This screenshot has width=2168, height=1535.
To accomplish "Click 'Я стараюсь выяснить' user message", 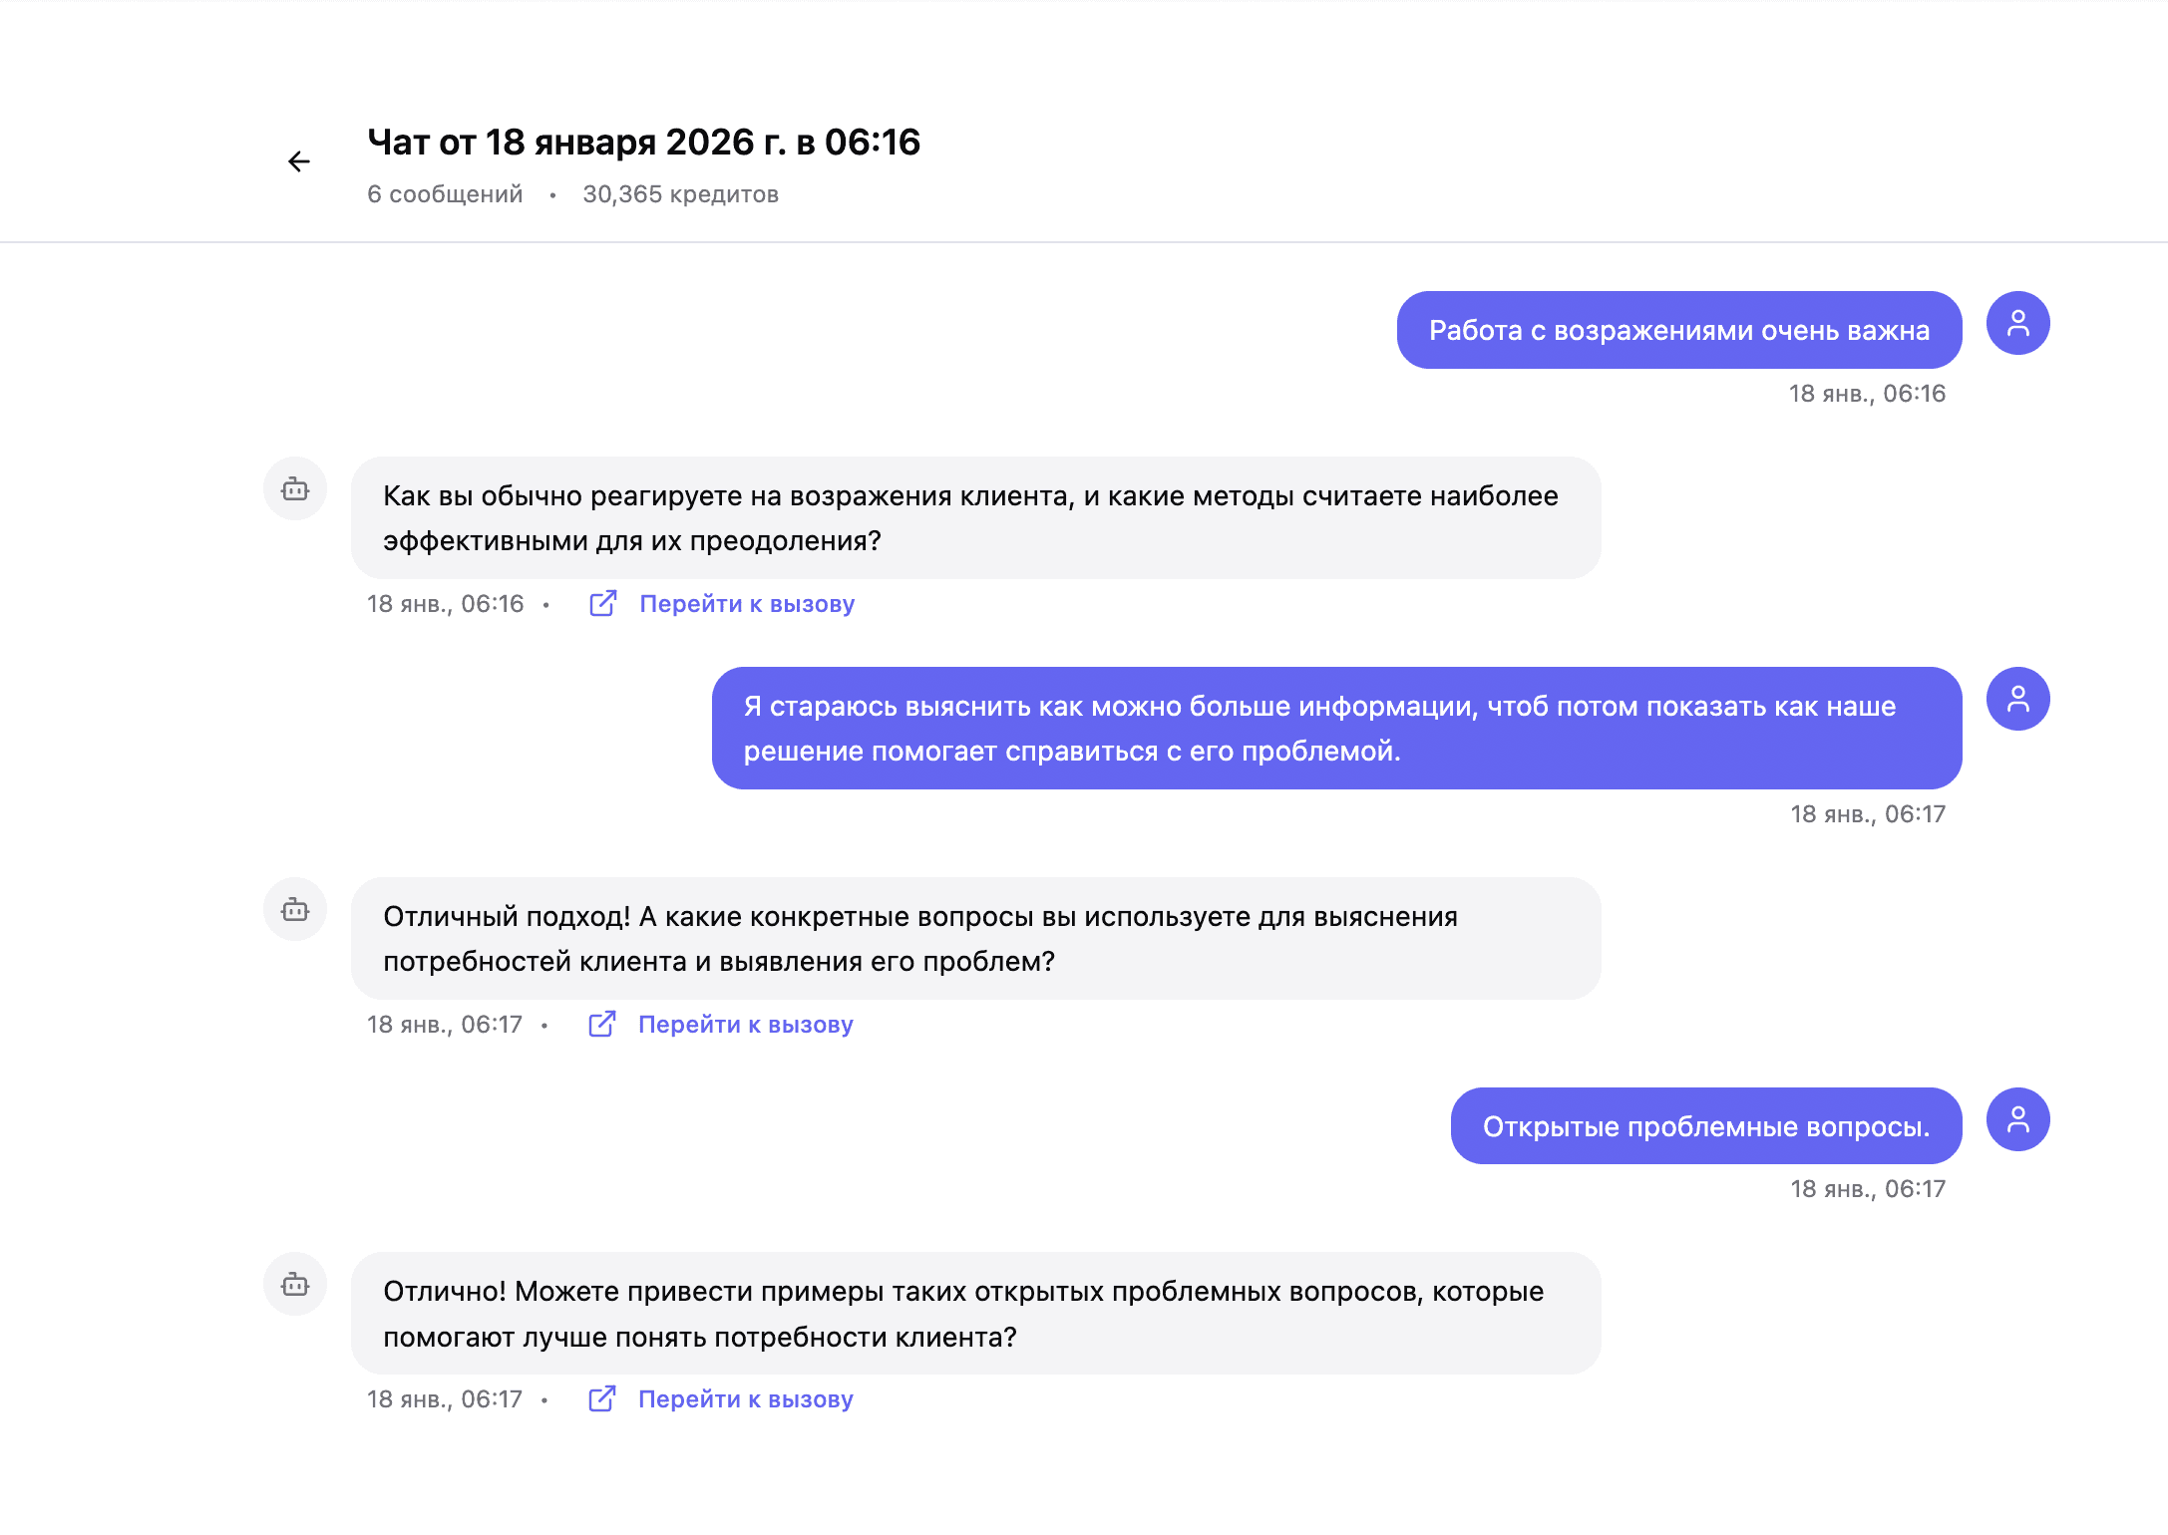I will (x=1335, y=729).
